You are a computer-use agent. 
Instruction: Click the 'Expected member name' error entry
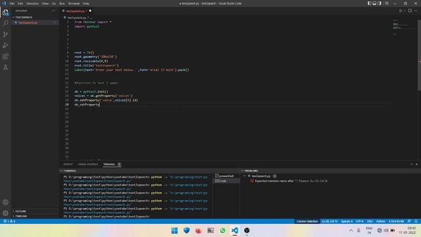click(x=291, y=181)
